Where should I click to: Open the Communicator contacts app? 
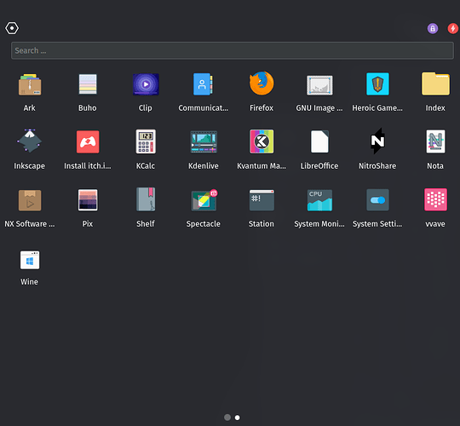pos(203,84)
